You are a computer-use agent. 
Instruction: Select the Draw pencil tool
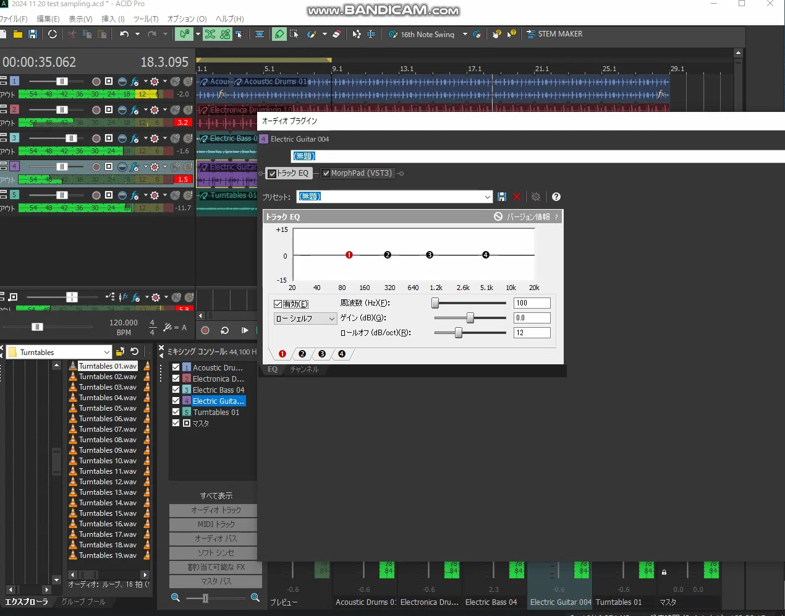[x=279, y=35]
